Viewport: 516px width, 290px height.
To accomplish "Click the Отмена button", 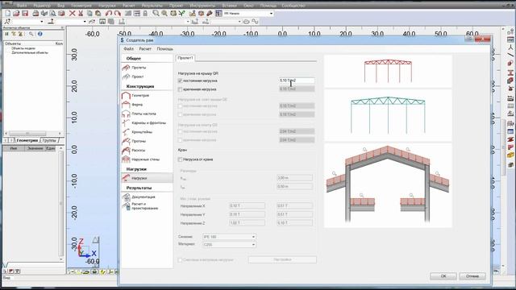I will point(472,276).
